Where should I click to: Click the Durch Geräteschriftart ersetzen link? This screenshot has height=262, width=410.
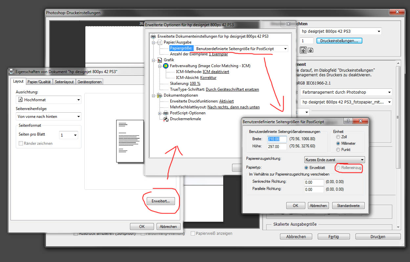point(232,89)
